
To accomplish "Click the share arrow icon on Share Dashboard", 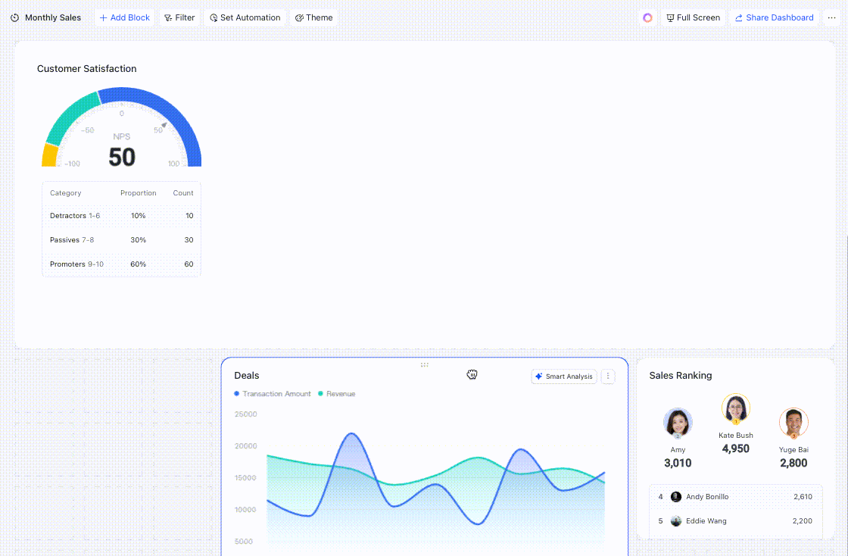I will tap(738, 17).
